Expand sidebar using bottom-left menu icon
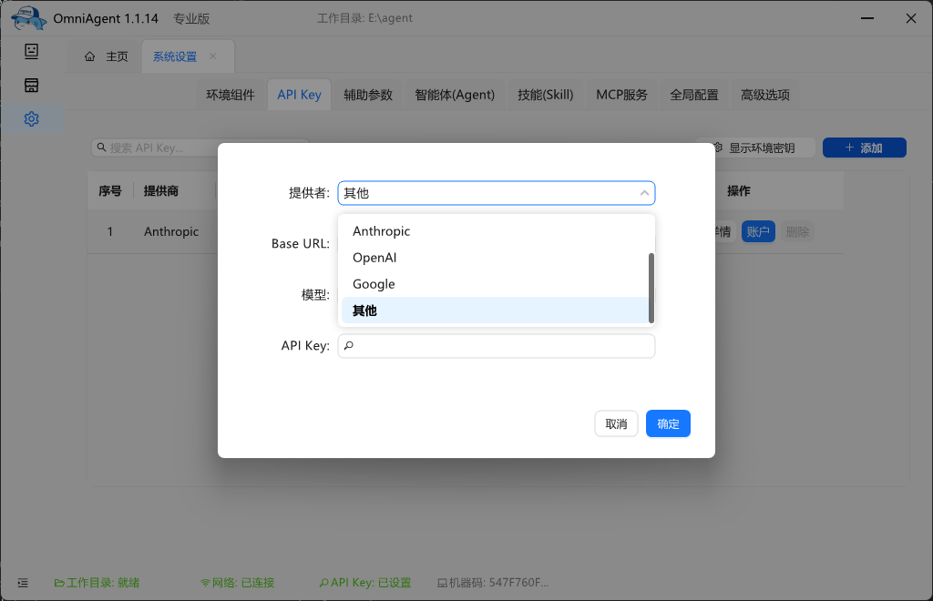Image resolution: width=933 pixels, height=601 pixels. pyautogui.click(x=23, y=583)
